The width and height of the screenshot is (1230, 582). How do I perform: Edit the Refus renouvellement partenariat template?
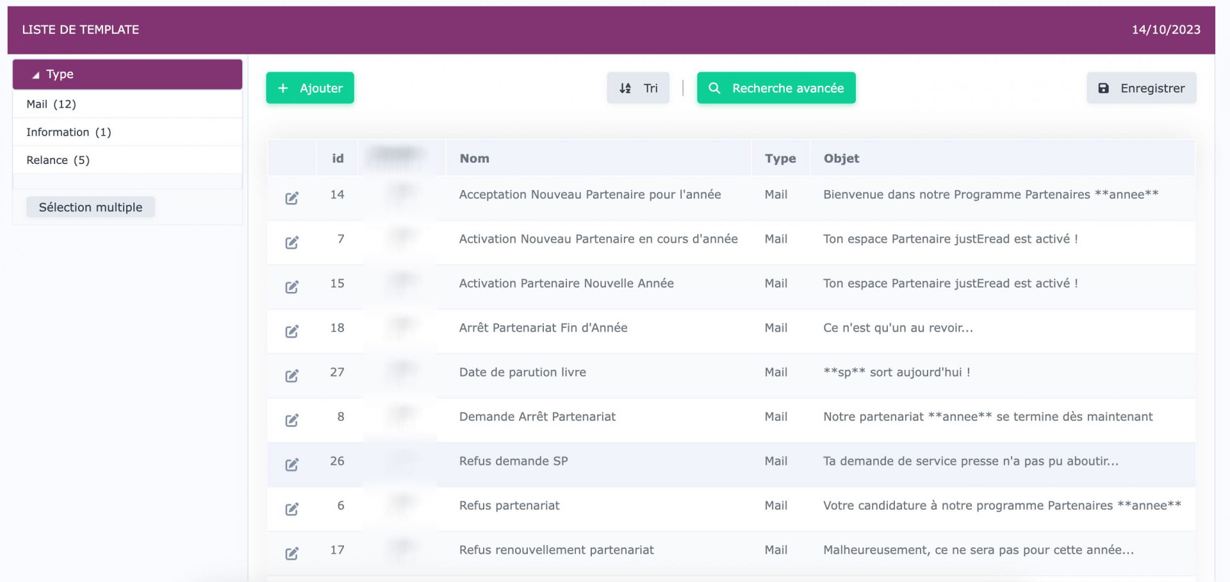tap(291, 554)
